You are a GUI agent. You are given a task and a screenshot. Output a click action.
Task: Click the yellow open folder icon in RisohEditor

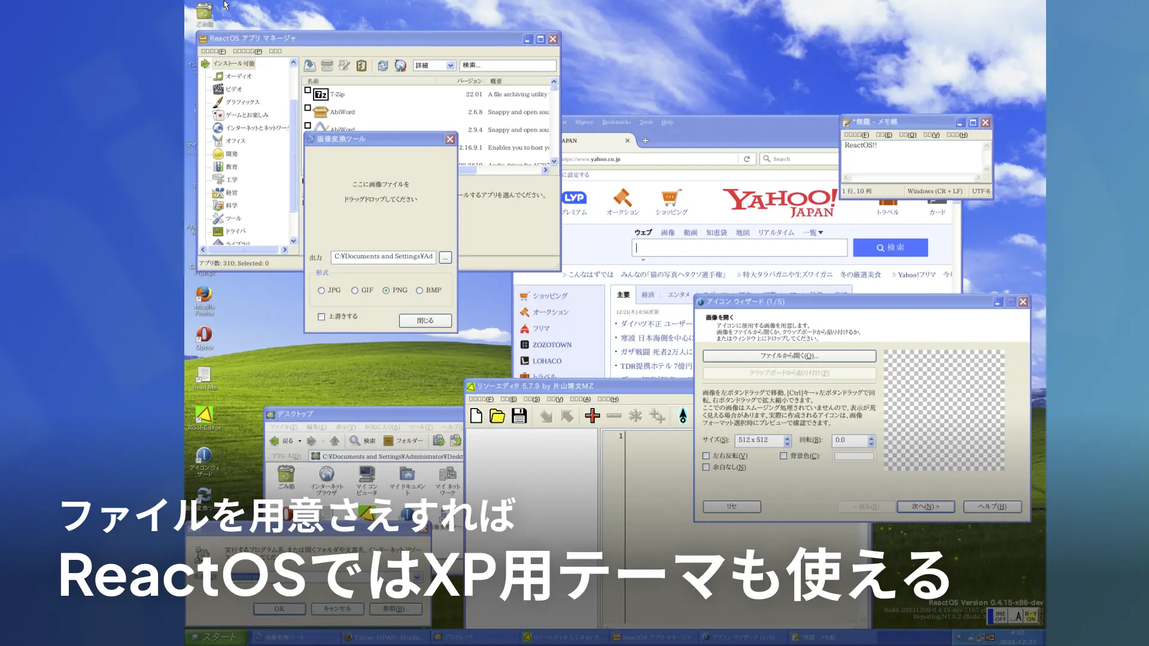497,416
